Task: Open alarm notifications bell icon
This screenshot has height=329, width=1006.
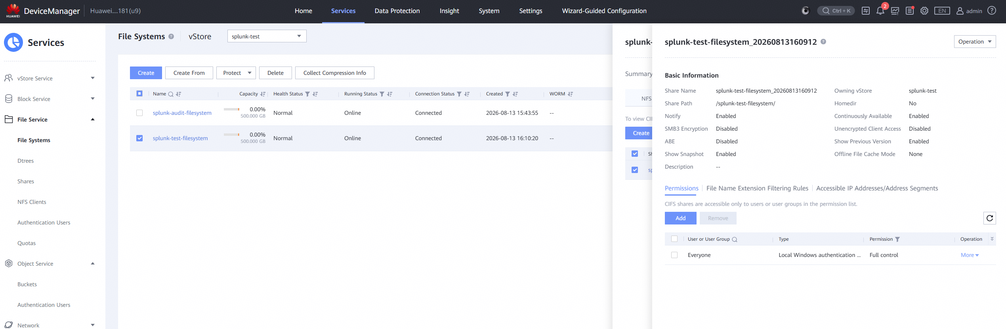Action: [x=880, y=11]
